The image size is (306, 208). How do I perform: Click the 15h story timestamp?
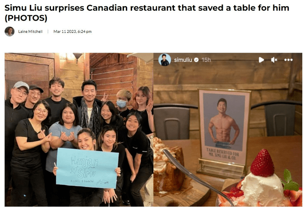[206, 60]
